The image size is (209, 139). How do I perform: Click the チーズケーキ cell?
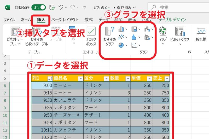(x=68, y=115)
